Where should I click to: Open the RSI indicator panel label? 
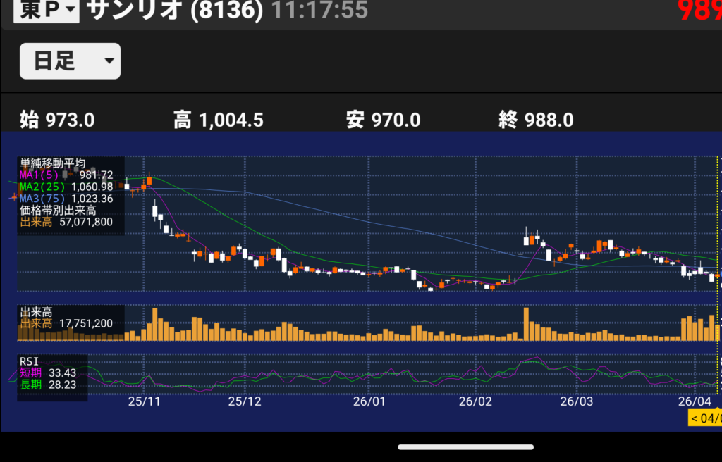29,363
